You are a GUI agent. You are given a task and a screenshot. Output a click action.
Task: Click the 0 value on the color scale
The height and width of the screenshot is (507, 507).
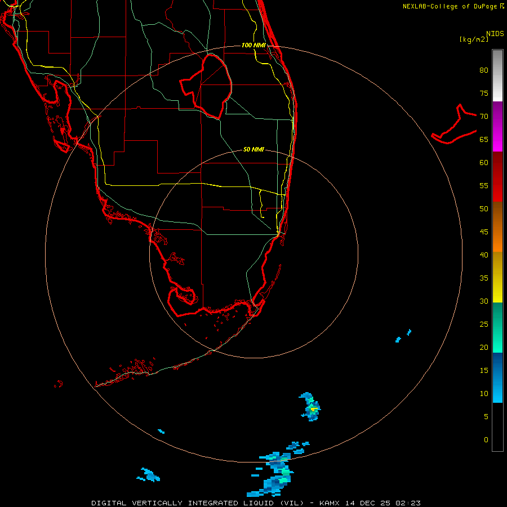[486, 440]
